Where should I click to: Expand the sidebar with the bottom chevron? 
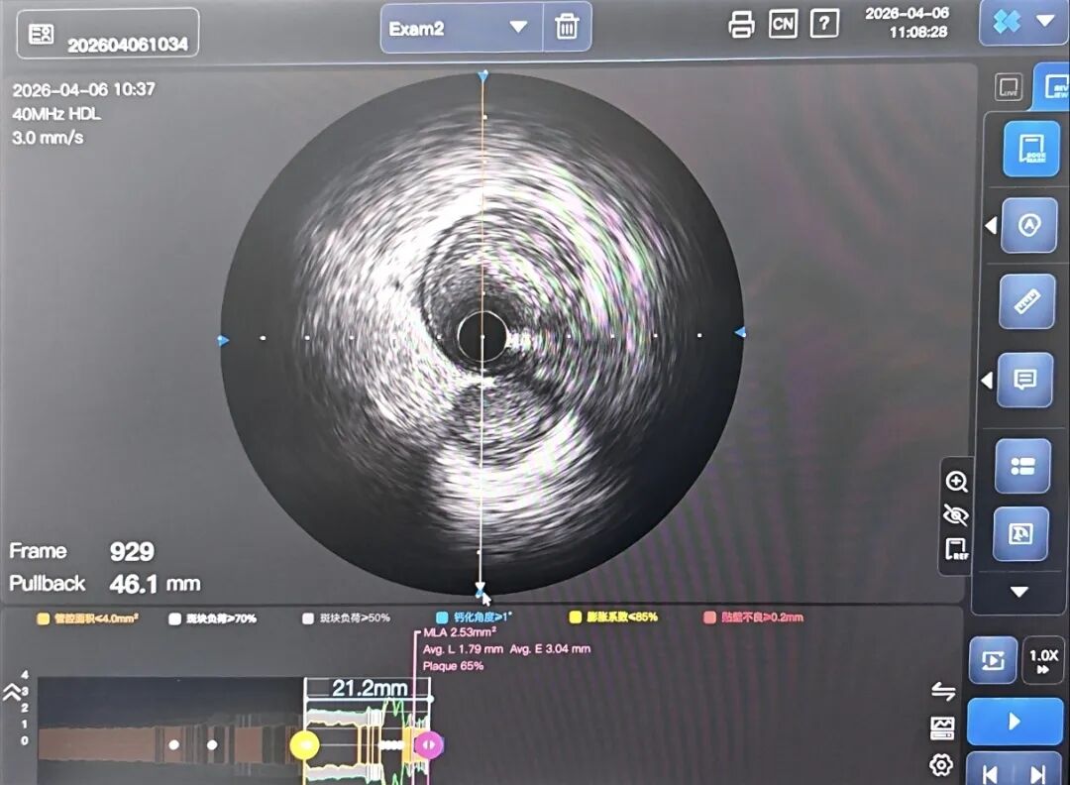[1017, 592]
